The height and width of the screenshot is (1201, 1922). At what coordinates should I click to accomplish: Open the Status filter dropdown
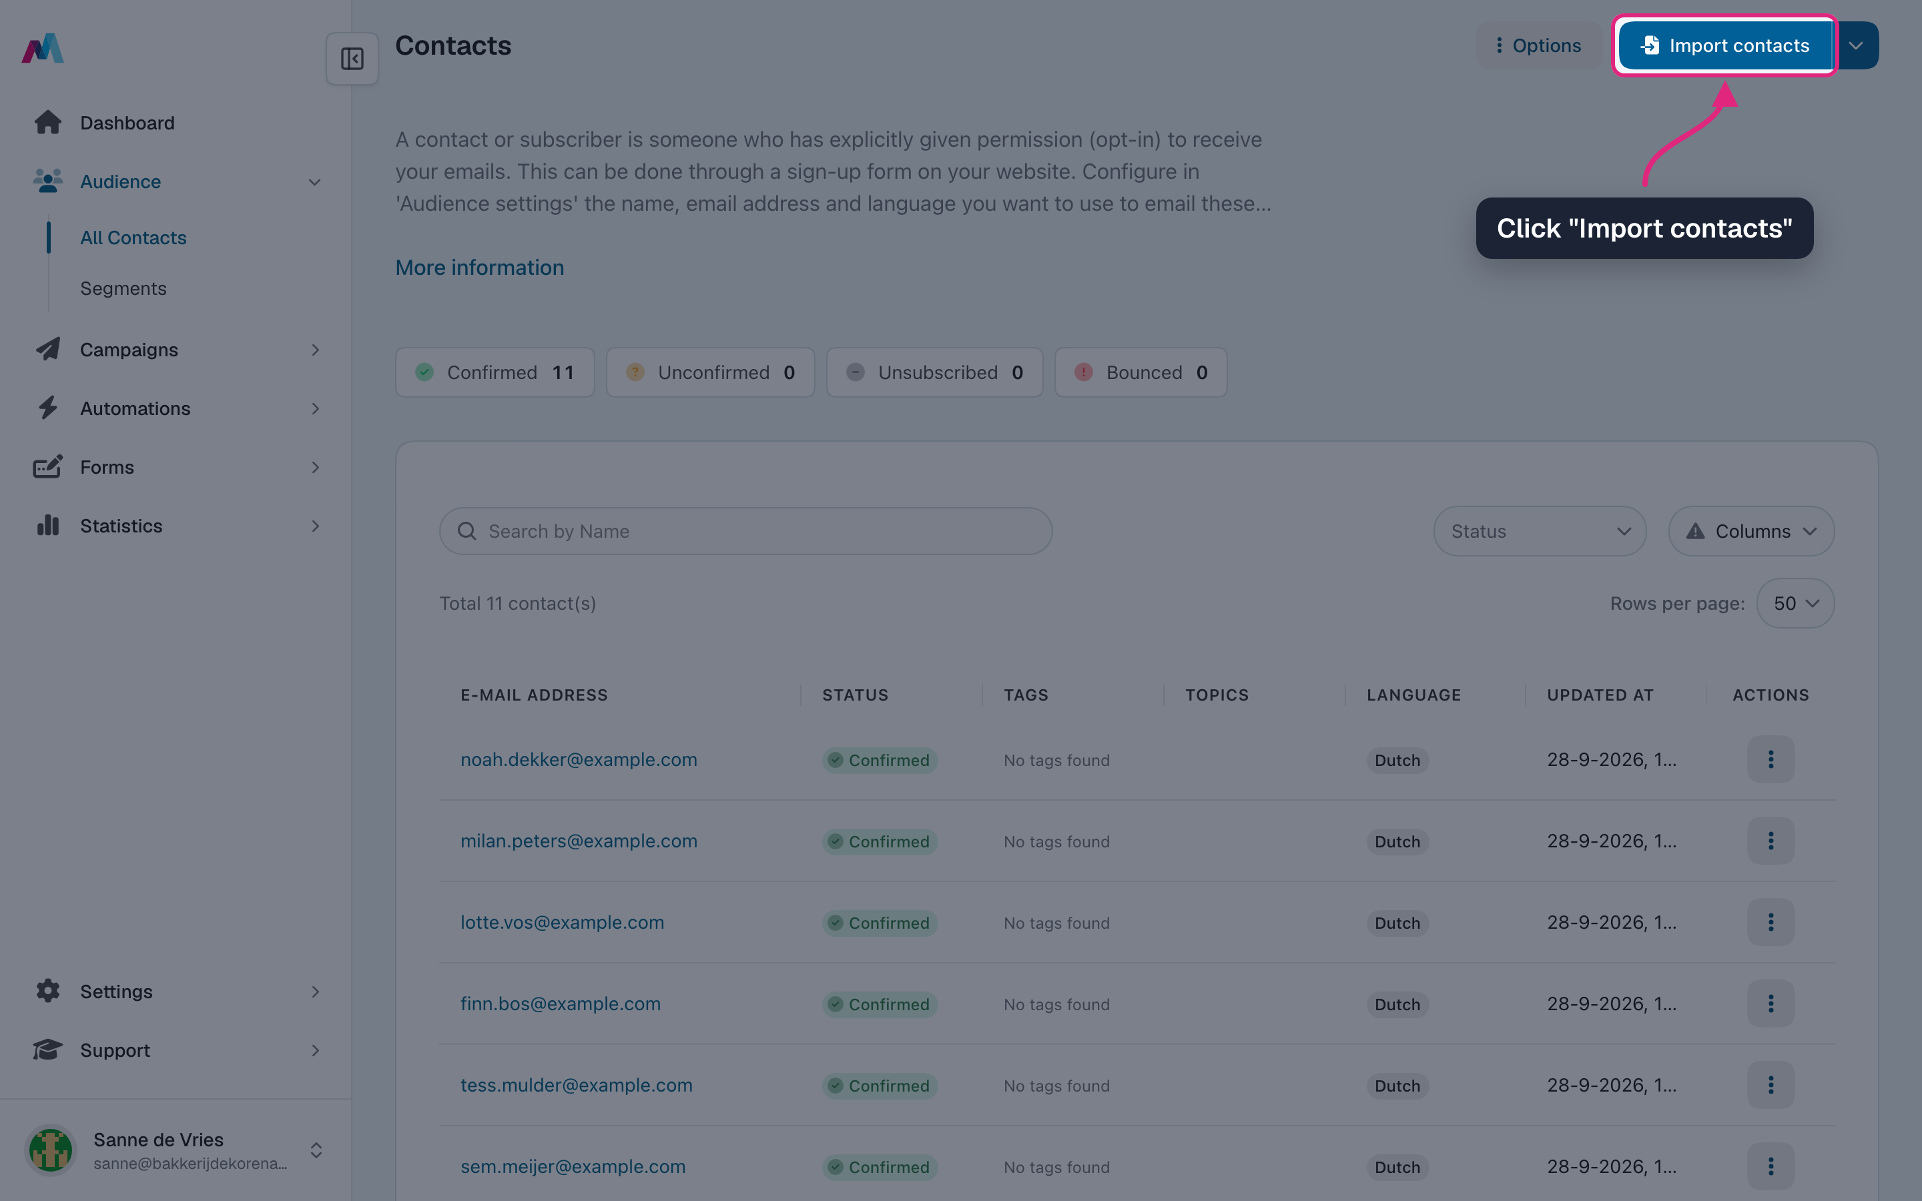pos(1539,531)
